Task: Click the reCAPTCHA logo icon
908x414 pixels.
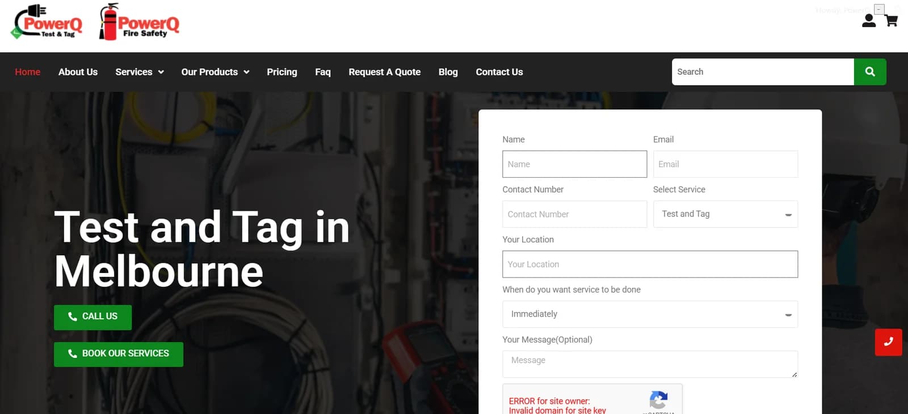Action: click(x=658, y=400)
